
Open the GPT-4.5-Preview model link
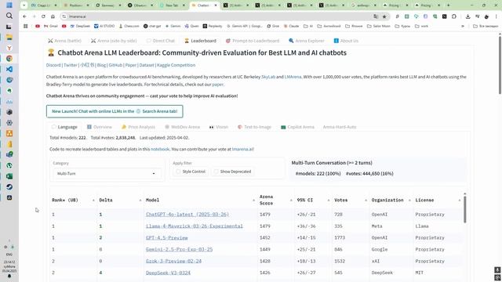167,238
